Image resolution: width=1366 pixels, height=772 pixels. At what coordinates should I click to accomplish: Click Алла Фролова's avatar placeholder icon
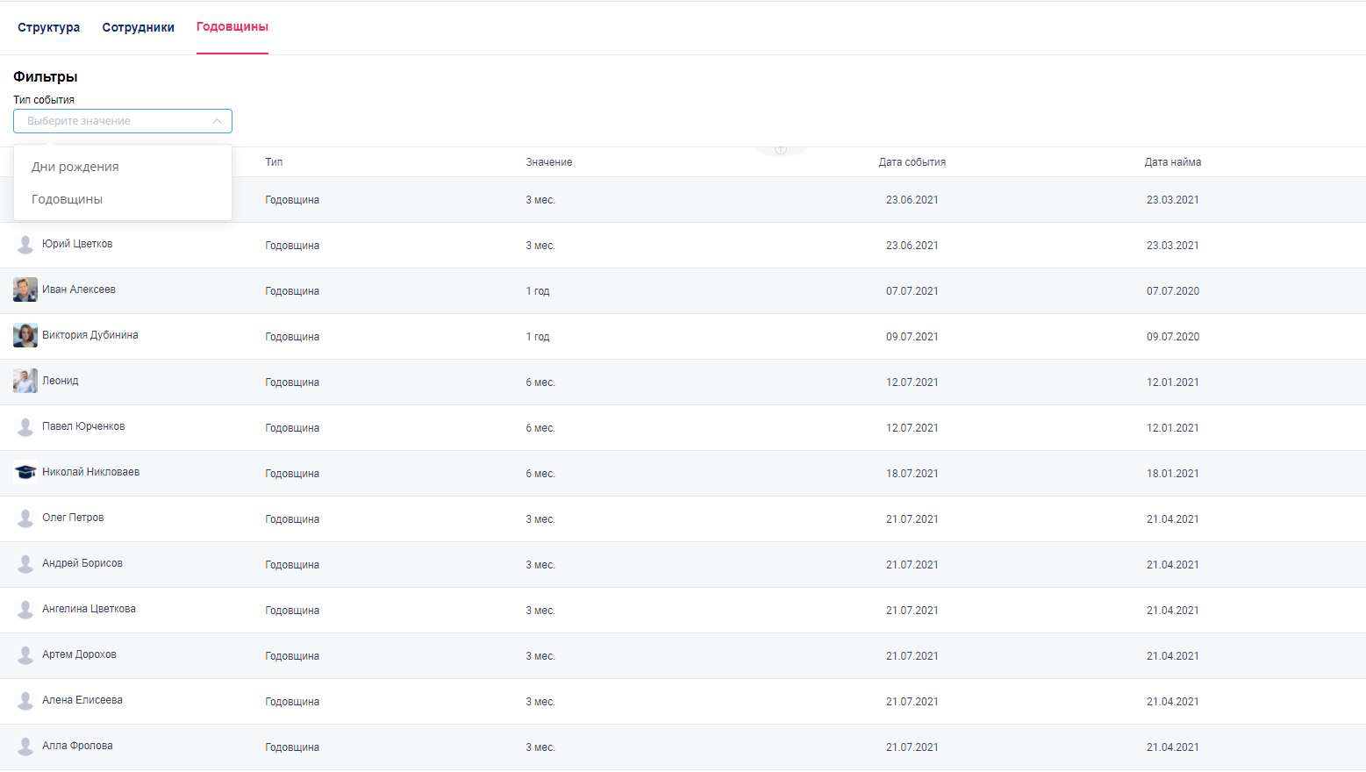pos(25,747)
